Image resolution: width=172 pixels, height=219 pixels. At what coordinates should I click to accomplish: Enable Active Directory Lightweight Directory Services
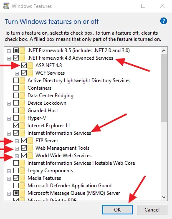(16, 81)
